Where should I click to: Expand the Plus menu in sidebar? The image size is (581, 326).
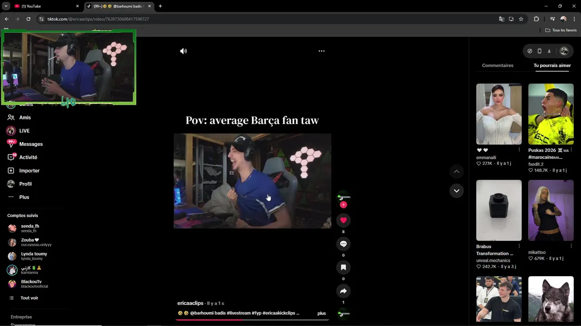(24, 197)
